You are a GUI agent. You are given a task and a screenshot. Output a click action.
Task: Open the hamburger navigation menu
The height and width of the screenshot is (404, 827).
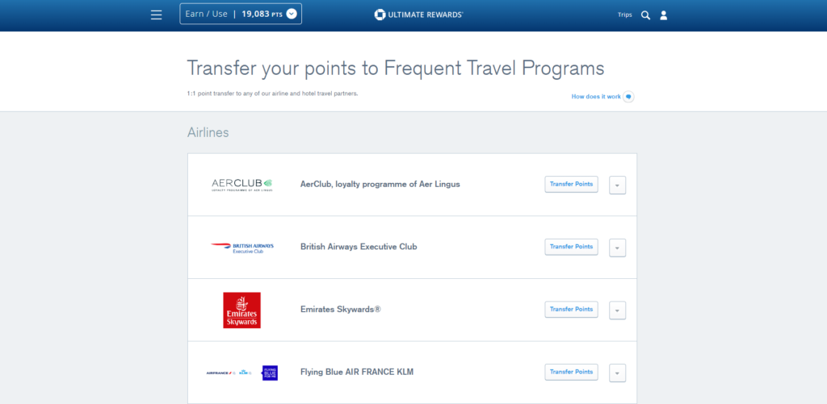pos(157,15)
